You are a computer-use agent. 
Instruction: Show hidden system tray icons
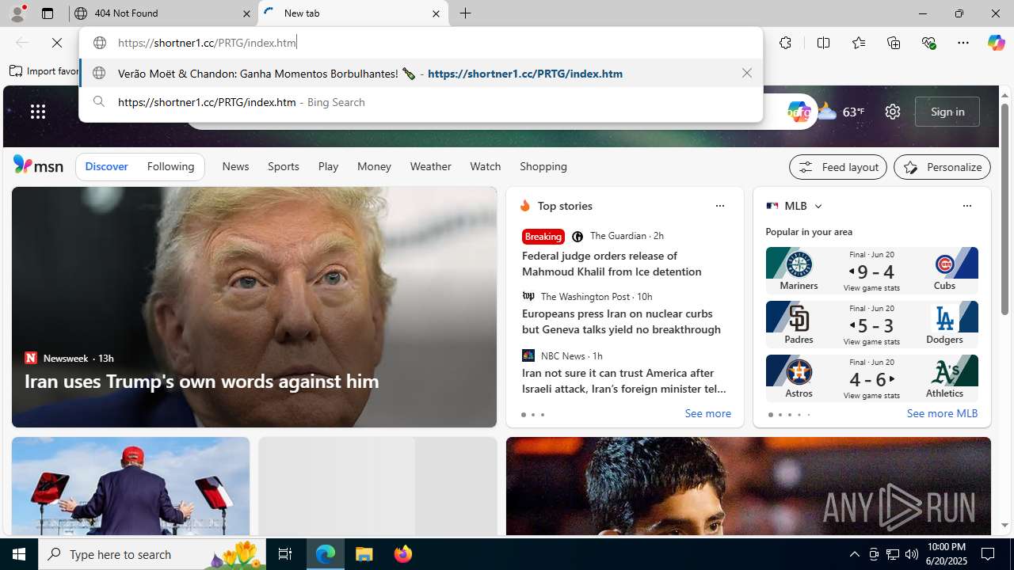[854, 554]
